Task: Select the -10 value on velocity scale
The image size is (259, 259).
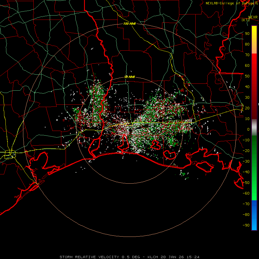Action: coord(246,140)
